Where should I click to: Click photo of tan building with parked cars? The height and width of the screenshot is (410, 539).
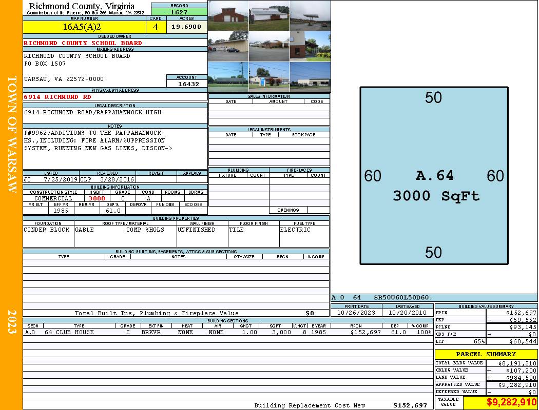click(228, 46)
